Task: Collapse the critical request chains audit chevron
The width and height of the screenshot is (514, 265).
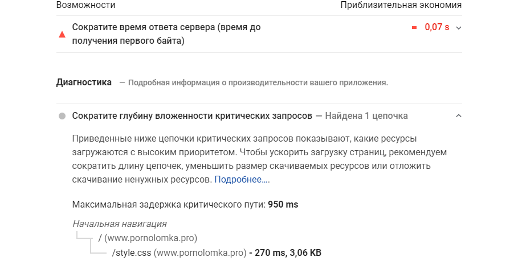Action: (459, 116)
